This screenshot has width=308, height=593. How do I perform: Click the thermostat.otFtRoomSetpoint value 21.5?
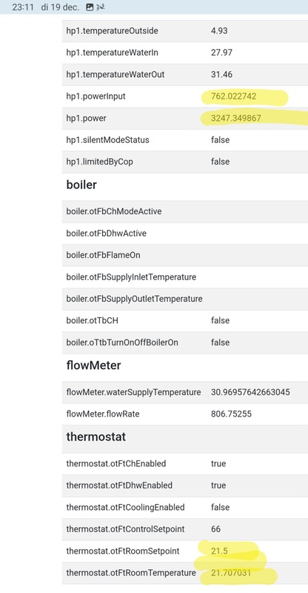click(219, 551)
